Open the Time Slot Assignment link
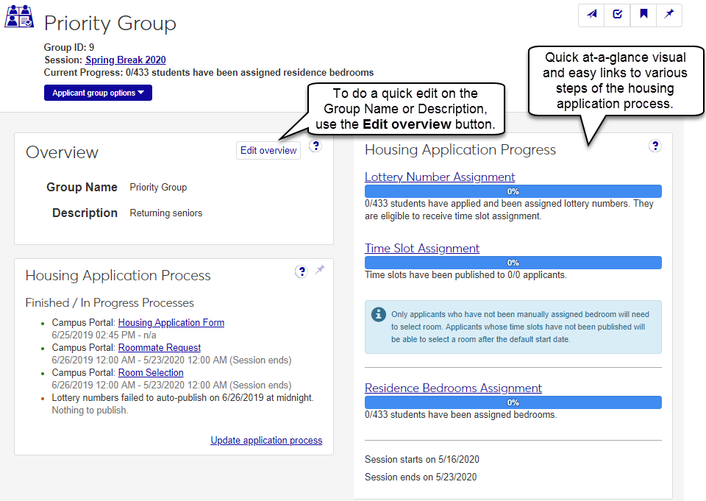Image resolution: width=706 pixels, height=501 pixels. point(422,248)
